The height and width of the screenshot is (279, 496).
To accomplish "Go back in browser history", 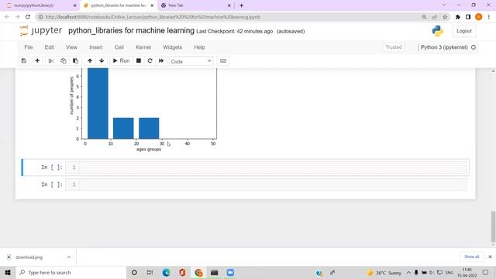I will pyautogui.click(x=7, y=17).
